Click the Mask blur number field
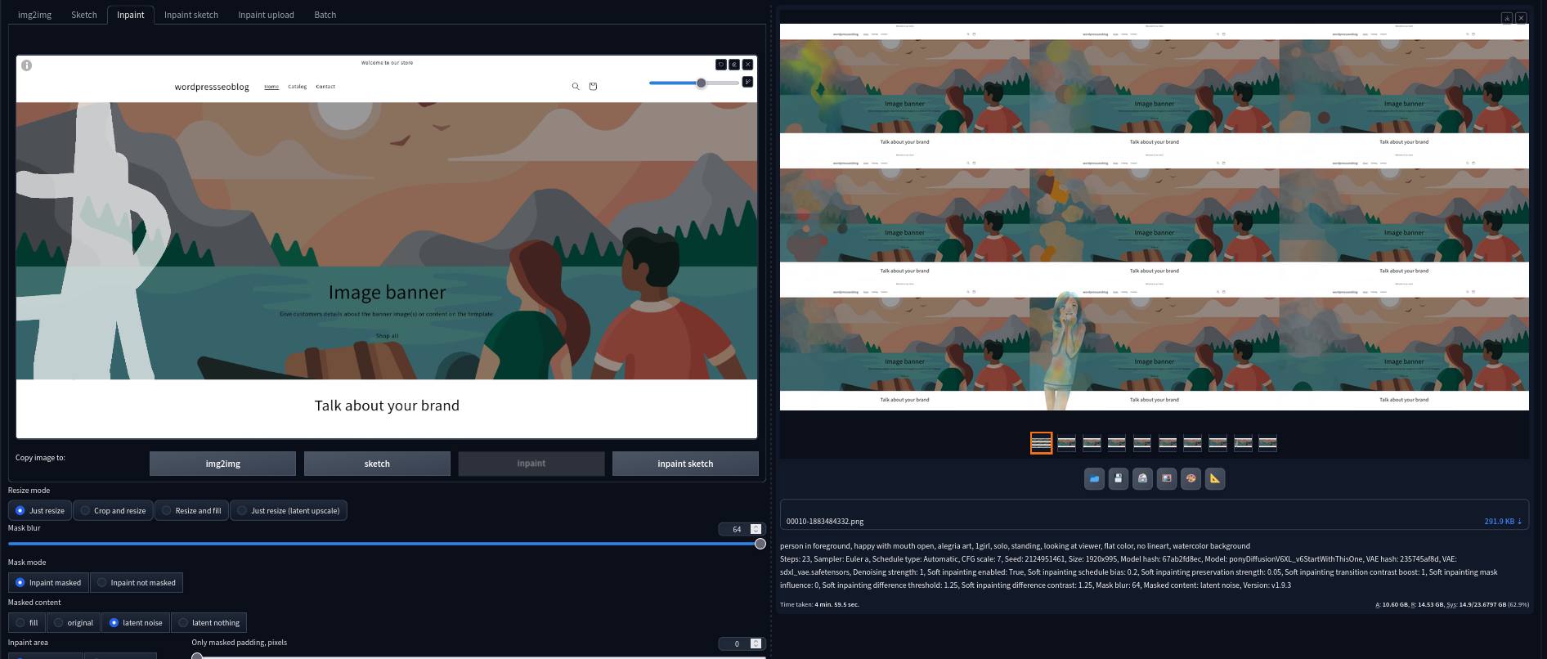 735,530
